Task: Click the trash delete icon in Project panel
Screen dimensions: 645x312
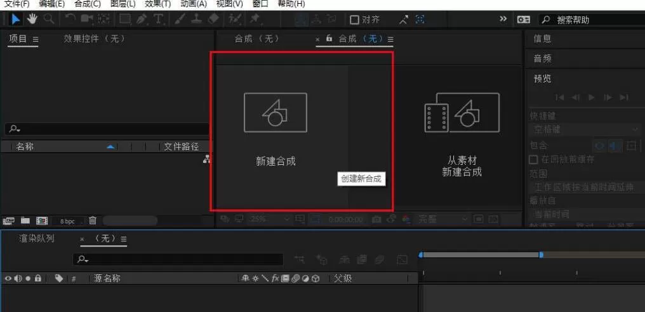Action: pos(93,220)
